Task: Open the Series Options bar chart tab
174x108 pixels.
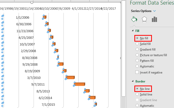Action: (154, 19)
